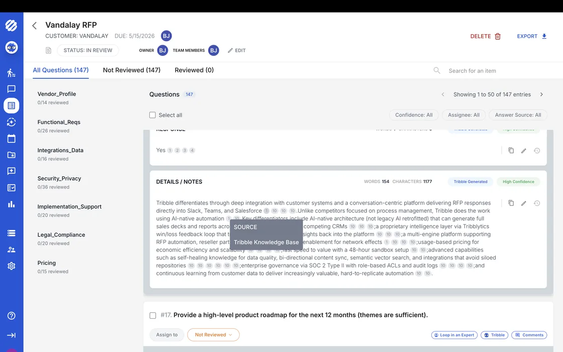Open the starred folder sidebar icon

pyautogui.click(x=11, y=155)
